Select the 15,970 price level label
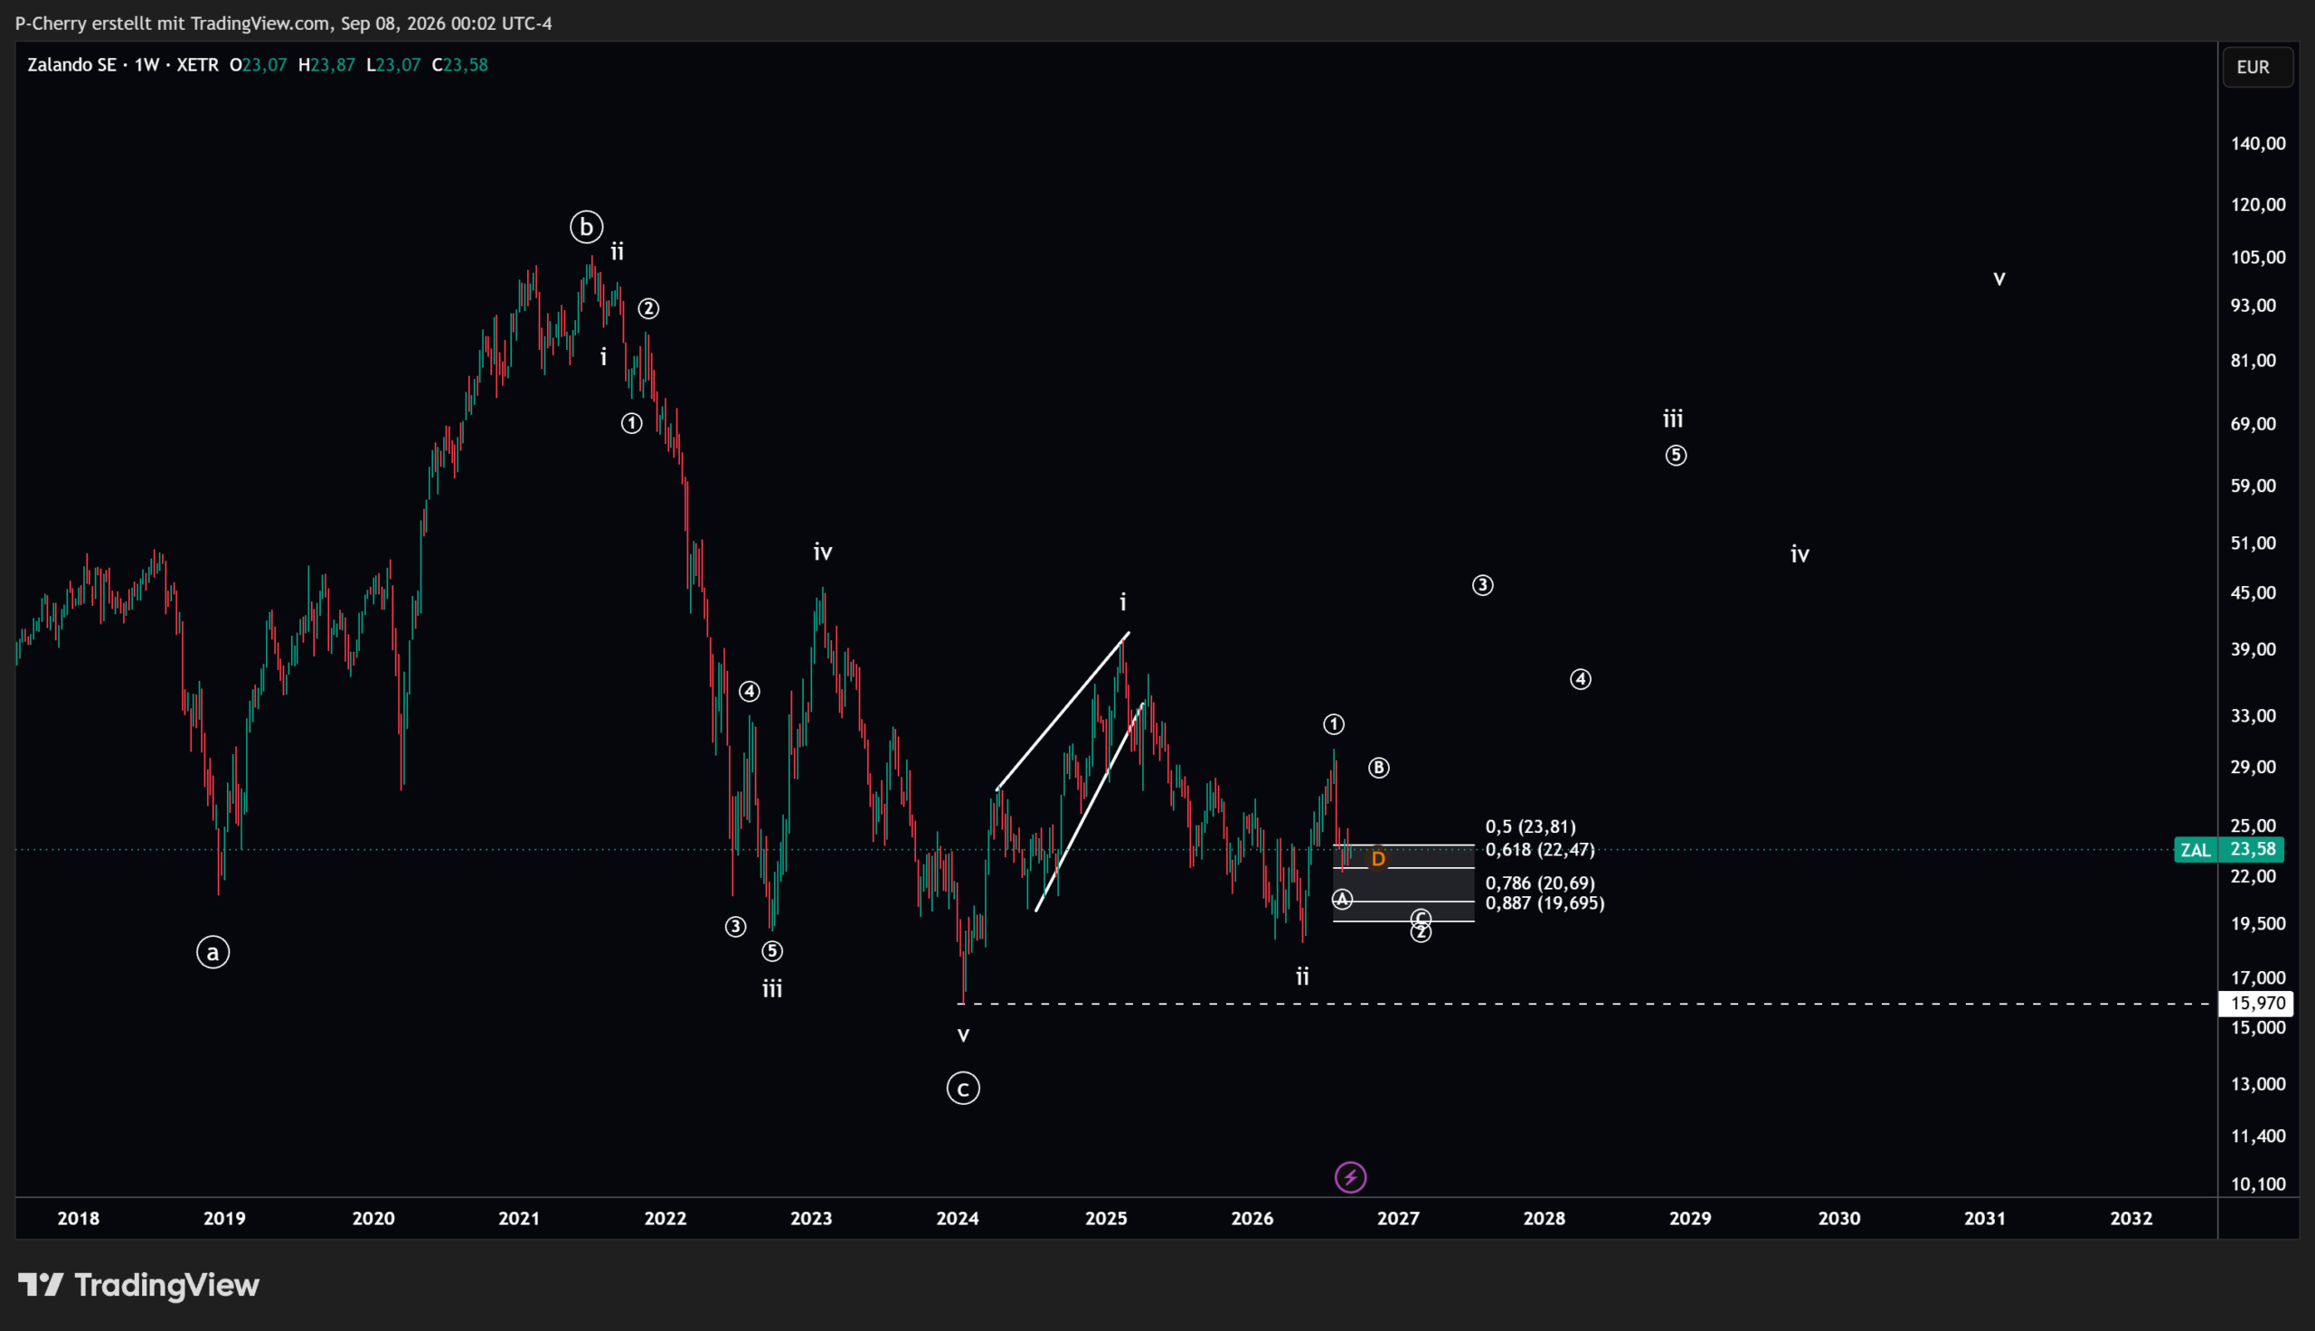The width and height of the screenshot is (2315, 1331). pos(2257,1004)
